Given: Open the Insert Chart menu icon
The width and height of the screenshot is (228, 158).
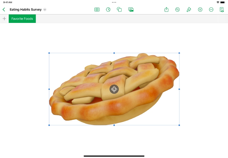Looking at the screenshot, I should [108, 10].
